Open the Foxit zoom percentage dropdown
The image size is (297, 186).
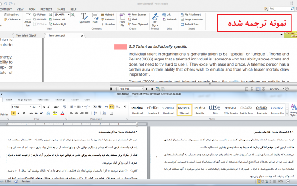tap(69, 14)
